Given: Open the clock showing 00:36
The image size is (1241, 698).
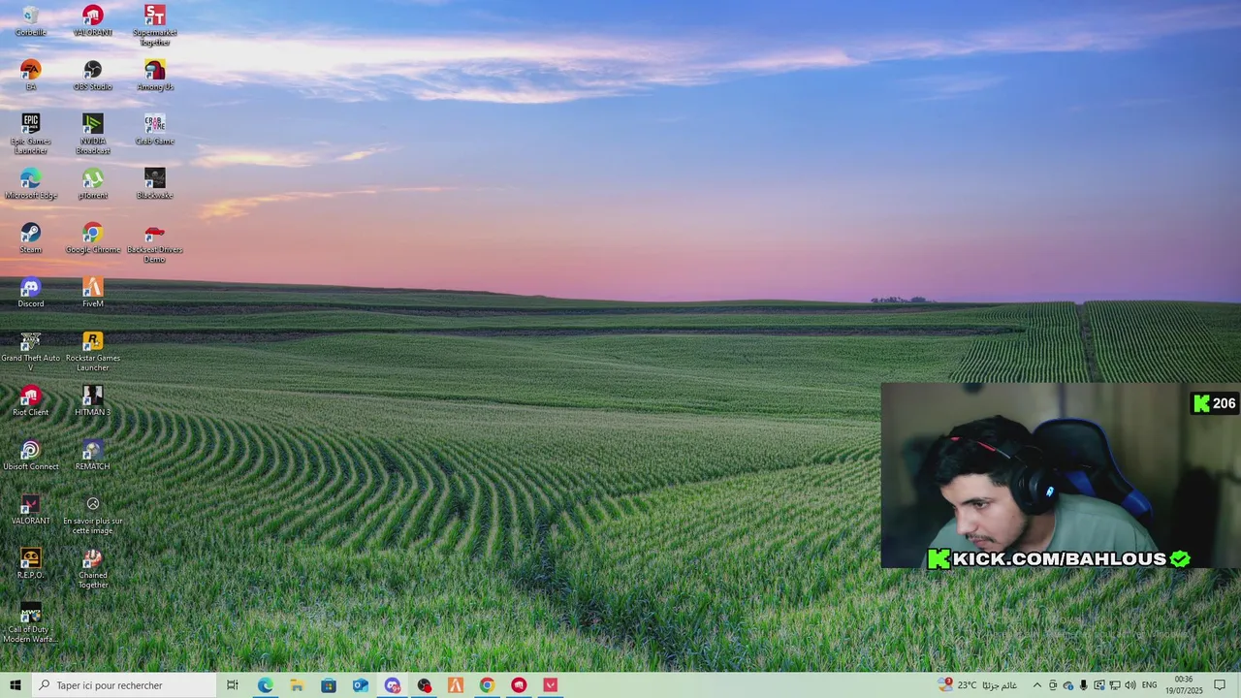Looking at the screenshot, I should pos(1184,685).
